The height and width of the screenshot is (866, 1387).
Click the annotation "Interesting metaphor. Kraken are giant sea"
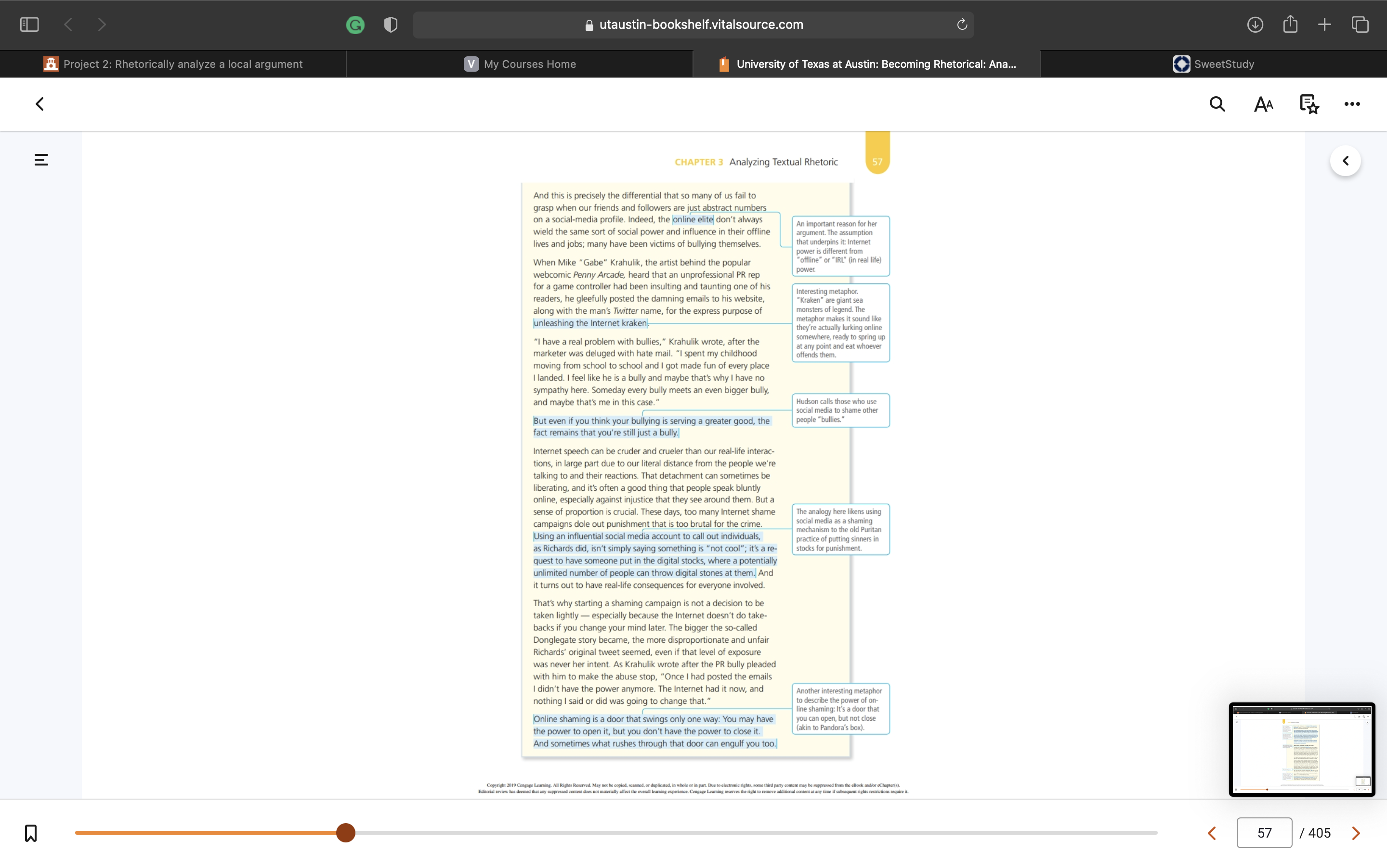840,323
